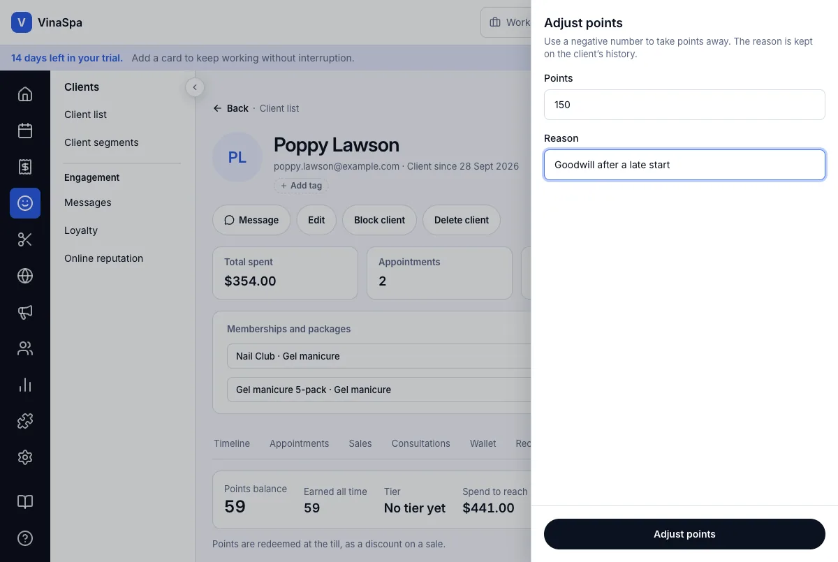Open Messages under Engagement

pyautogui.click(x=88, y=202)
